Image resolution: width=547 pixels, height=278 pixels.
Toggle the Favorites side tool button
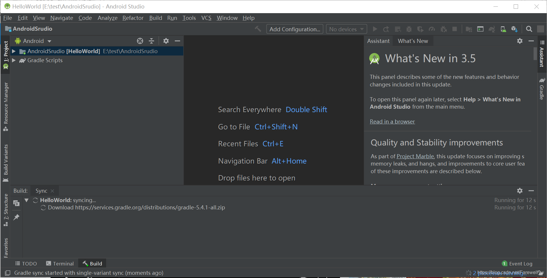tap(6, 248)
